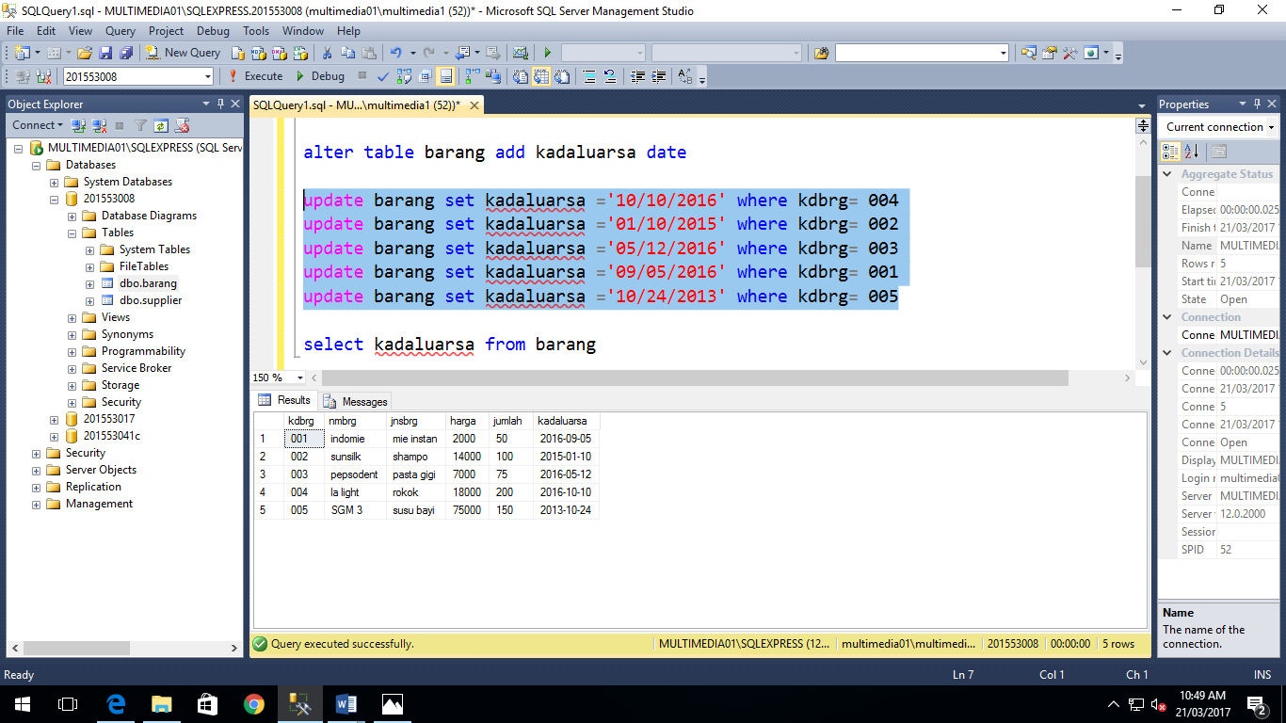Screen dimensions: 1286x723
Task: Uncomment the selected lines icon
Action: [609, 76]
